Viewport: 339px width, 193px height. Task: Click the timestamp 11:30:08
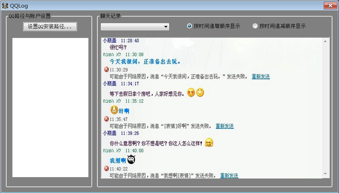click(x=134, y=55)
